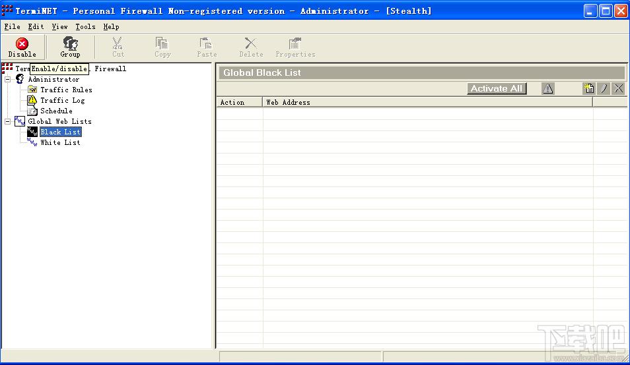Click the White List tree icon
This screenshot has width=630, height=365.
click(32, 142)
